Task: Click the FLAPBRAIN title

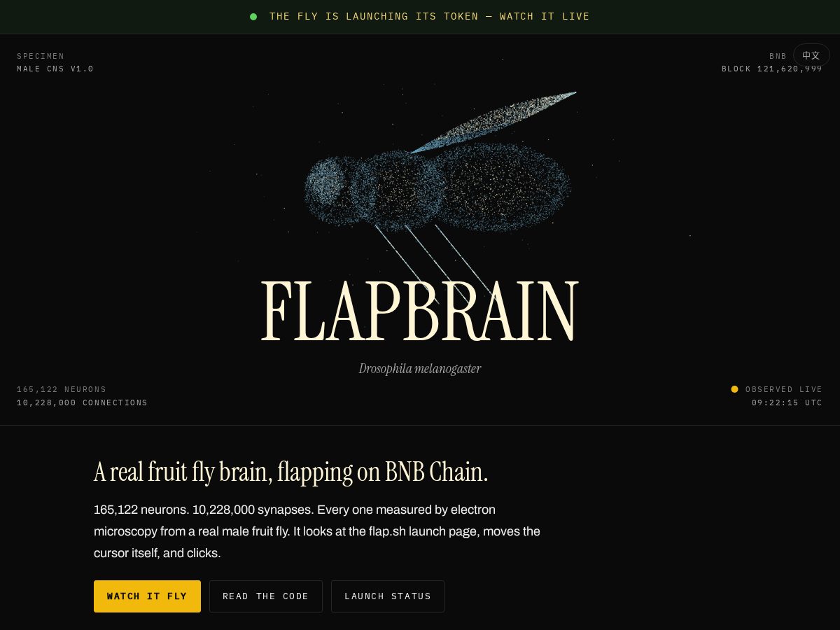Action: (x=420, y=310)
